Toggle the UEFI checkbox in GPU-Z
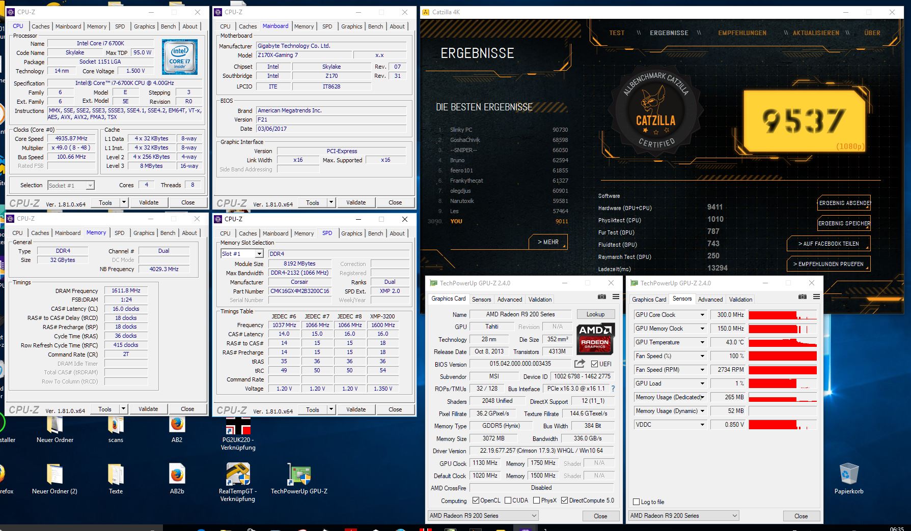This screenshot has height=531, width=911. [x=594, y=364]
